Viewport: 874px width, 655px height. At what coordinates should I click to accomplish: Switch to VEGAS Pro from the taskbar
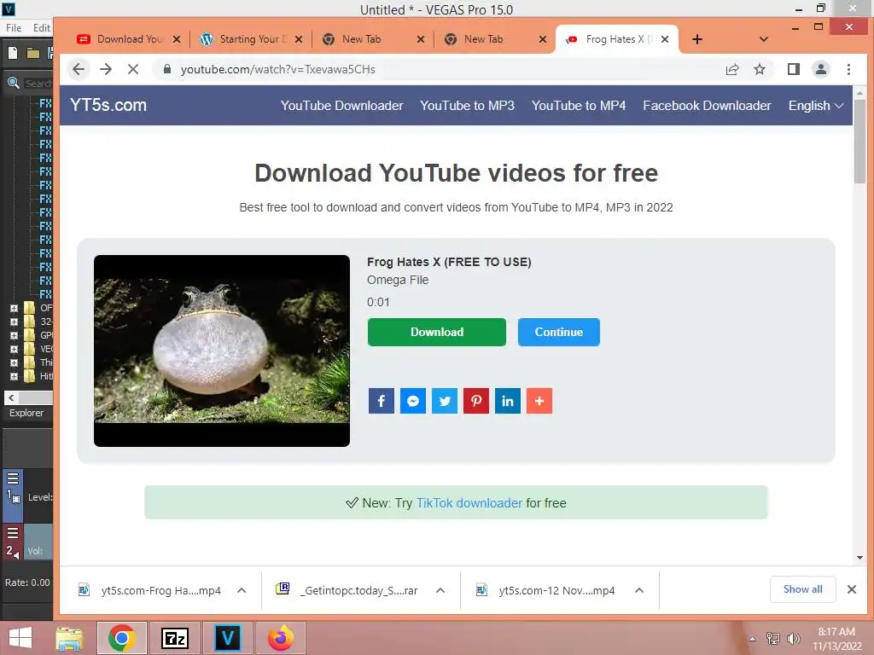(x=227, y=638)
